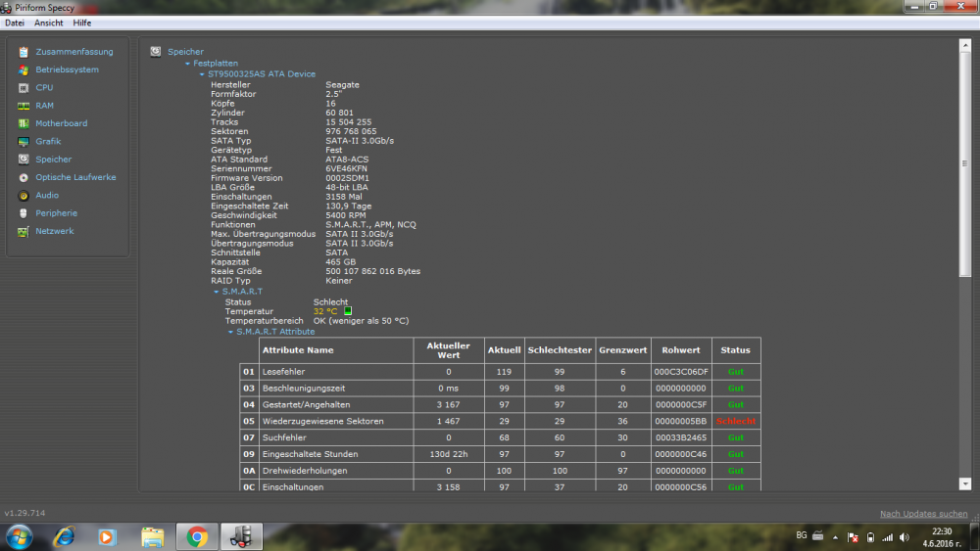This screenshot has width=980, height=551.
Task: Click Wiederzugewiesene Sektoren row name
Action: coord(323,421)
